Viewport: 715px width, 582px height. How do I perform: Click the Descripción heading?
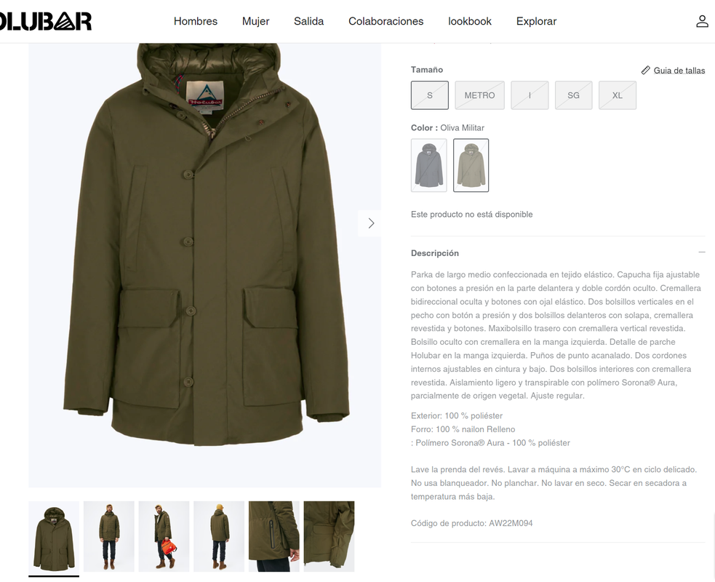434,253
